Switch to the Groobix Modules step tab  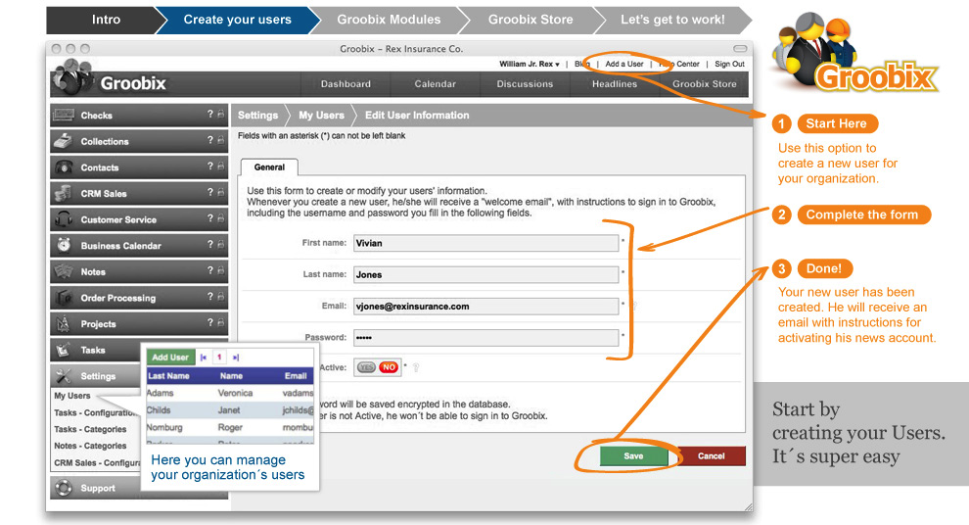[x=389, y=20]
